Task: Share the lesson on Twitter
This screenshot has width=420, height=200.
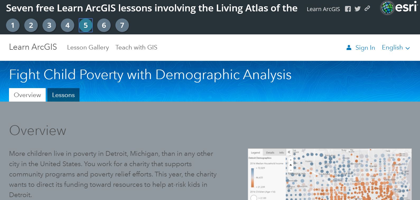Action: (357, 9)
